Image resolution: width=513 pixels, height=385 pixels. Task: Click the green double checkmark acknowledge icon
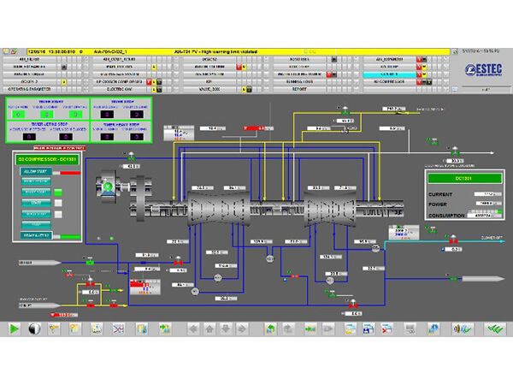pyautogui.click(x=494, y=329)
